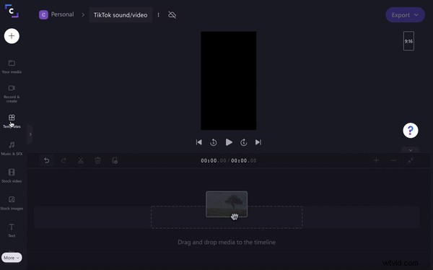Viewport: 433px width, 270px height.
Task: Open Music & SFX library
Action: click(12, 149)
